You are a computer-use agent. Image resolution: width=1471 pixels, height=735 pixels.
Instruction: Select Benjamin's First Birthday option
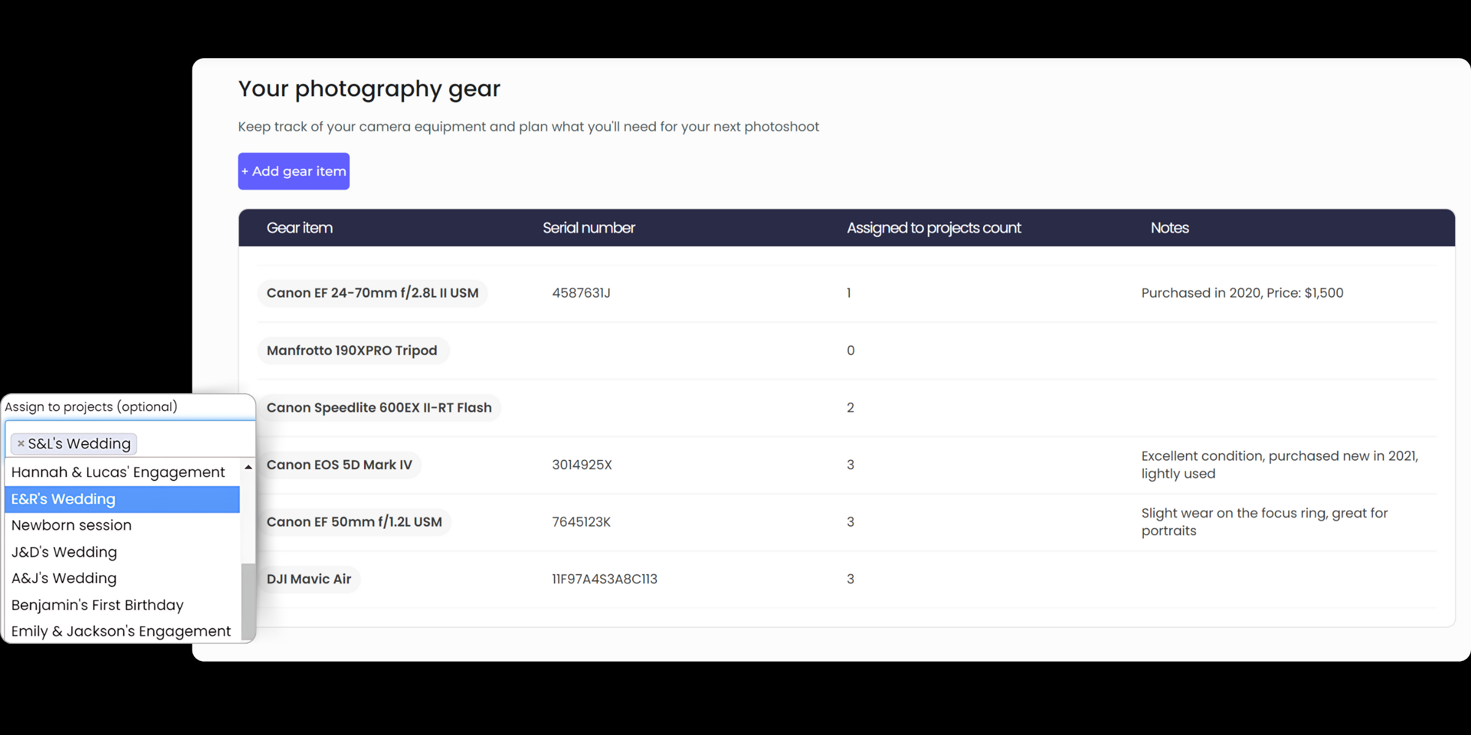122,605
